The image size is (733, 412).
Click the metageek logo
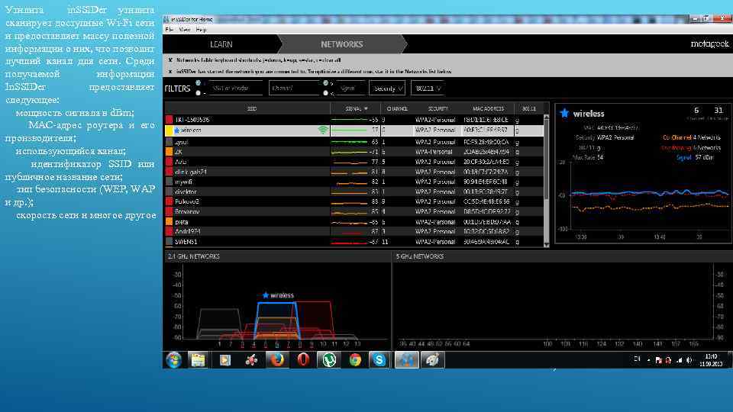[709, 44]
